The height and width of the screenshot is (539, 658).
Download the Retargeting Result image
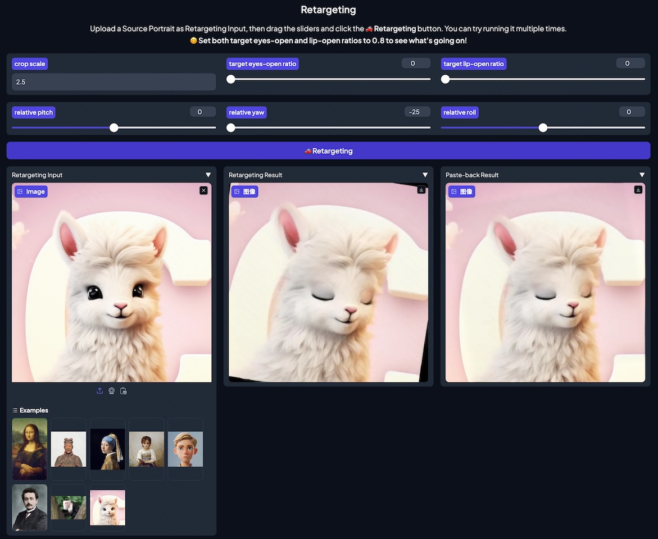pos(421,190)
